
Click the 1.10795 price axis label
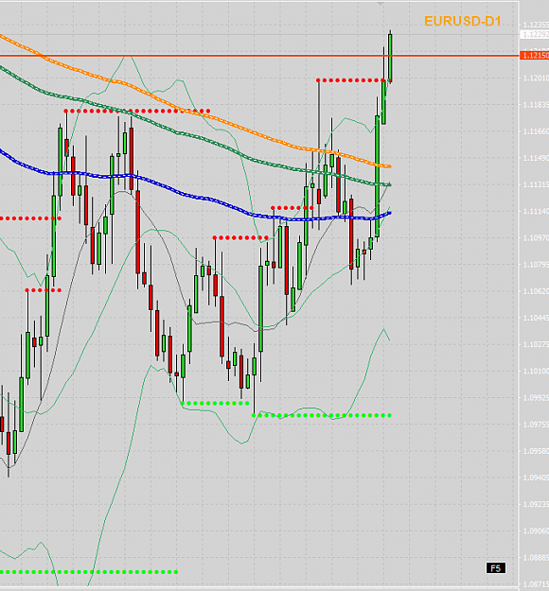[536, 265]
